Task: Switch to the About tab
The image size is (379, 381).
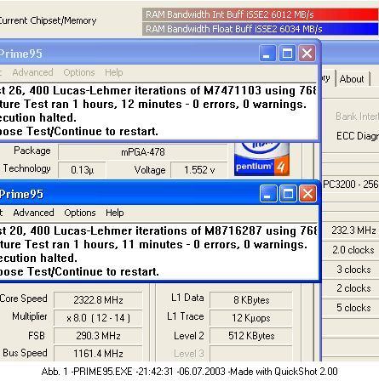Action: tap(352, 79)
